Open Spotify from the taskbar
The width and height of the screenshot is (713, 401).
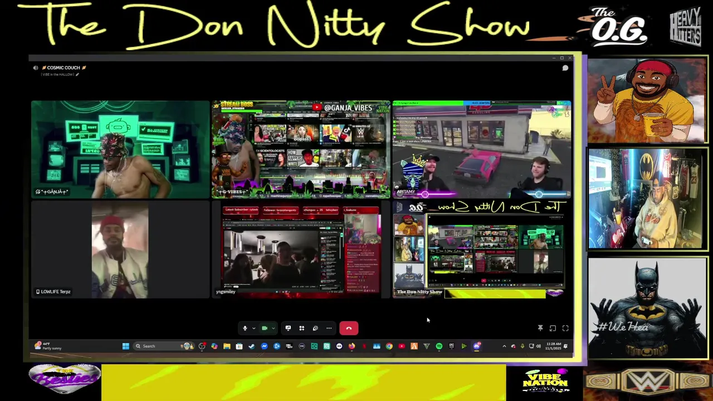coord(439,346)
